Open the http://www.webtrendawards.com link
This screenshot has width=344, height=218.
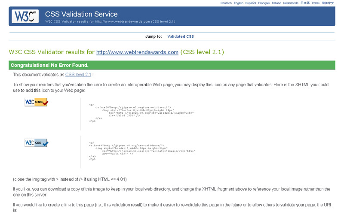click(137, 52)
